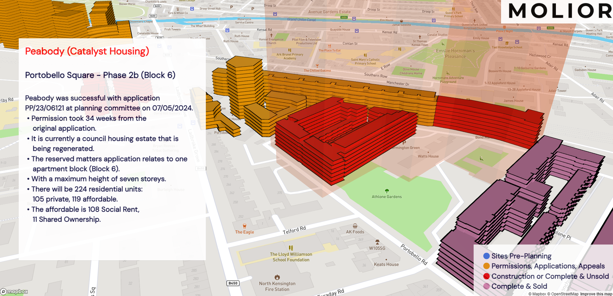This screenshot has height=296, width=613.
Task: Click Queen's Park Primary School icon
Action: pos(453,9)
